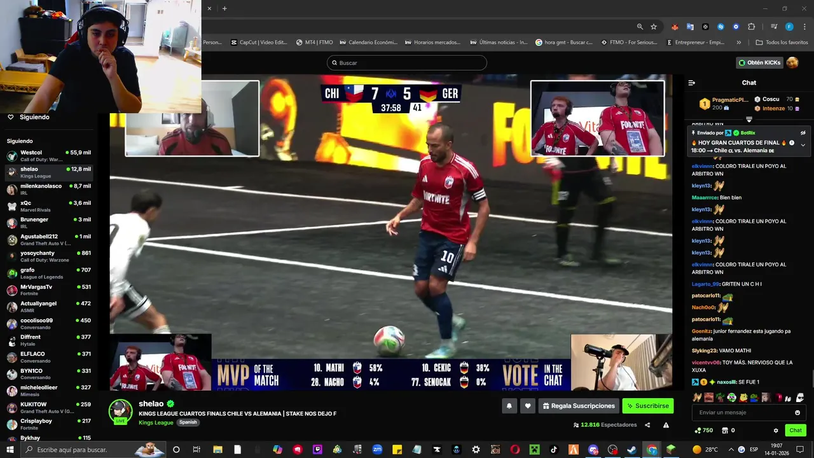Open a new browser tab
Screen dimensions: 814x458
pyautogui.click(x=224, y=8)
